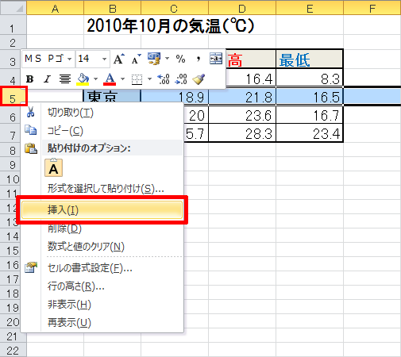Click the Increase Font Size icon
Image resolution: width=401 pixels, height=357 pixels.
click(x=118, y=59)
